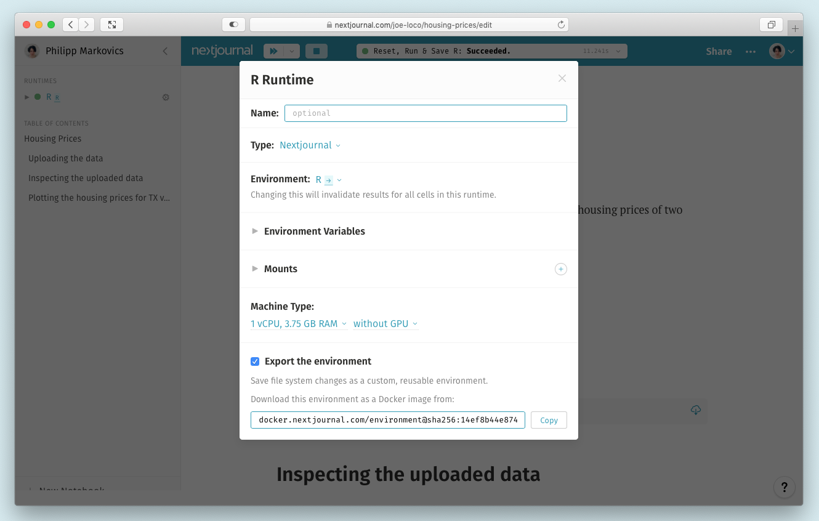
Task: Collapse sidebar with the chevron icon
Action: pyautogui.click(x=165, y=51)
